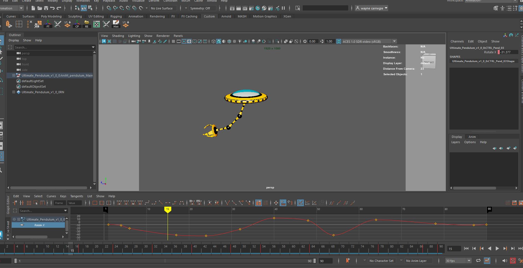Click the FT shelf icon
The image size is (523, 268).
[x=48, y=24]
